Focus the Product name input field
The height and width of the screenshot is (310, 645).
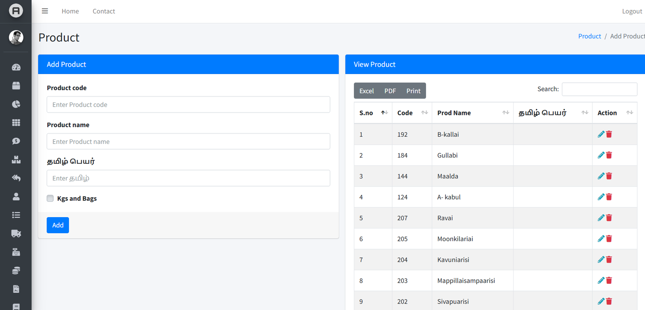[x=188, y=142]
